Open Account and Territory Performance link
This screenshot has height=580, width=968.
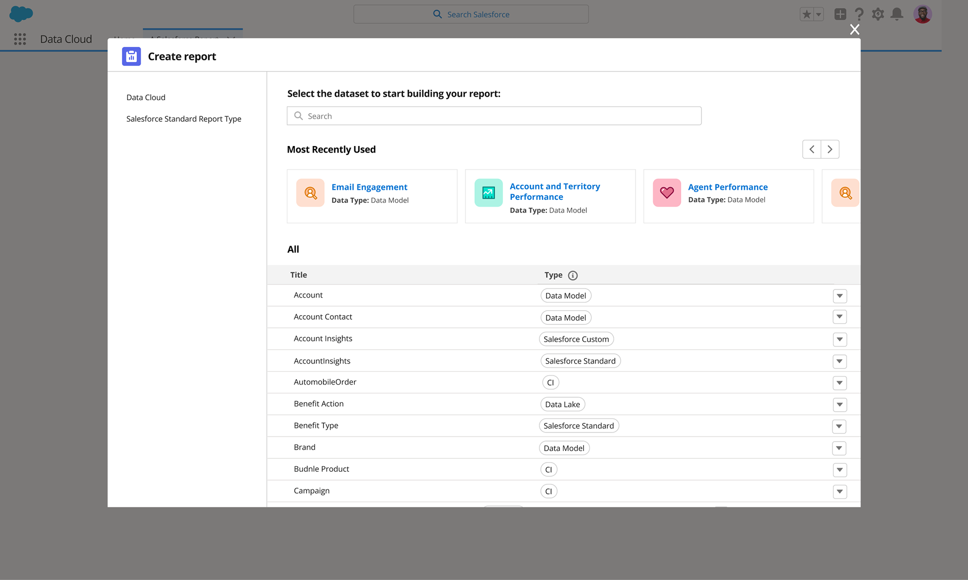click(x=555, y=191)
